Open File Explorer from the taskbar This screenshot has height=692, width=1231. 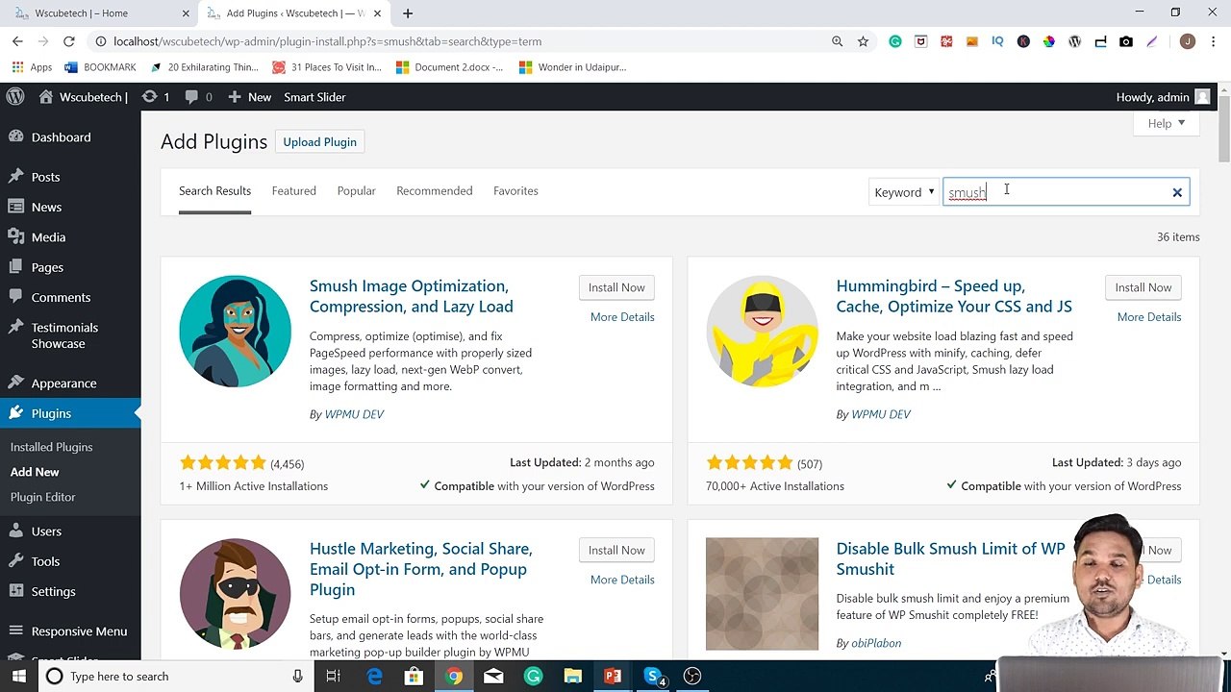pyautogui.click(x=573, y=676)
